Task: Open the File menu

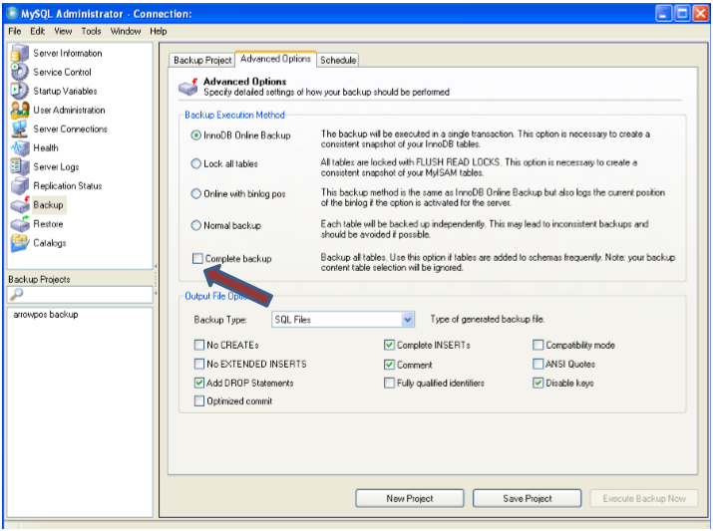Action: point(15,31)
